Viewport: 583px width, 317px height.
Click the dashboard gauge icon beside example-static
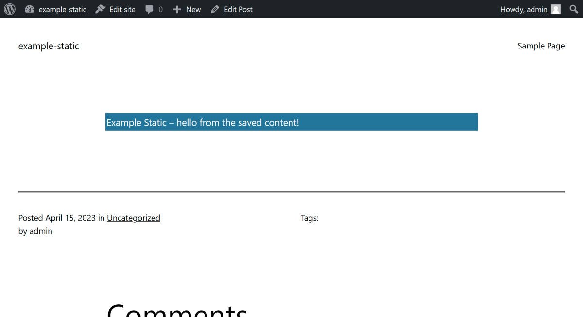click(30, 9)
